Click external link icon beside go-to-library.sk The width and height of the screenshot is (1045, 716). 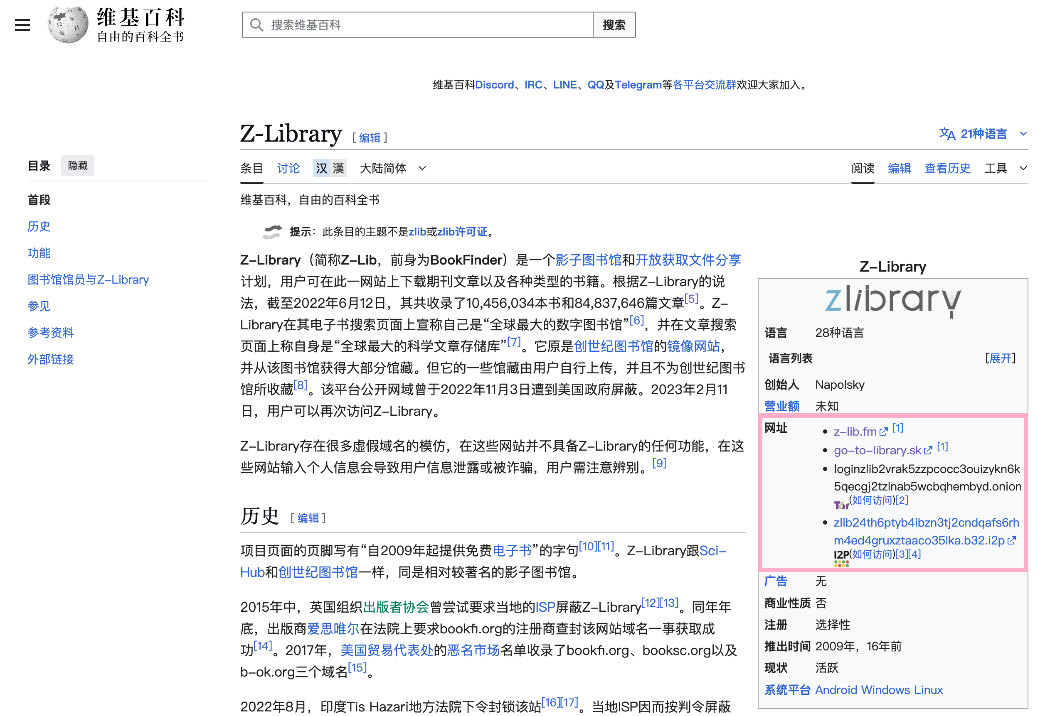pos(928,451)
